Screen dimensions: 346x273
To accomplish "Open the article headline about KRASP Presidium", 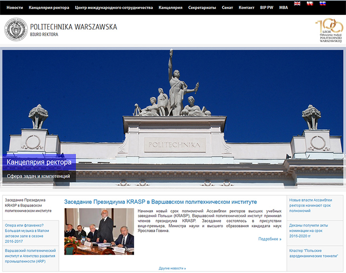I will [161, 202].
